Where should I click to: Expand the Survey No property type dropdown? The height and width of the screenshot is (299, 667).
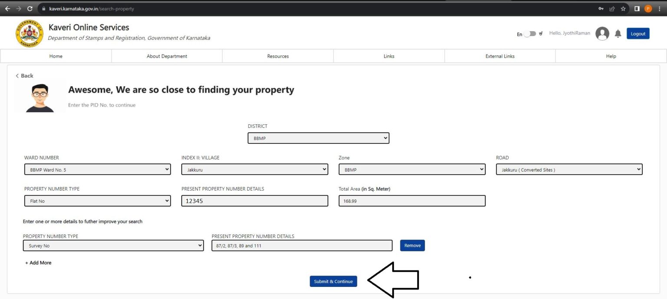click(x=113, y=245)
